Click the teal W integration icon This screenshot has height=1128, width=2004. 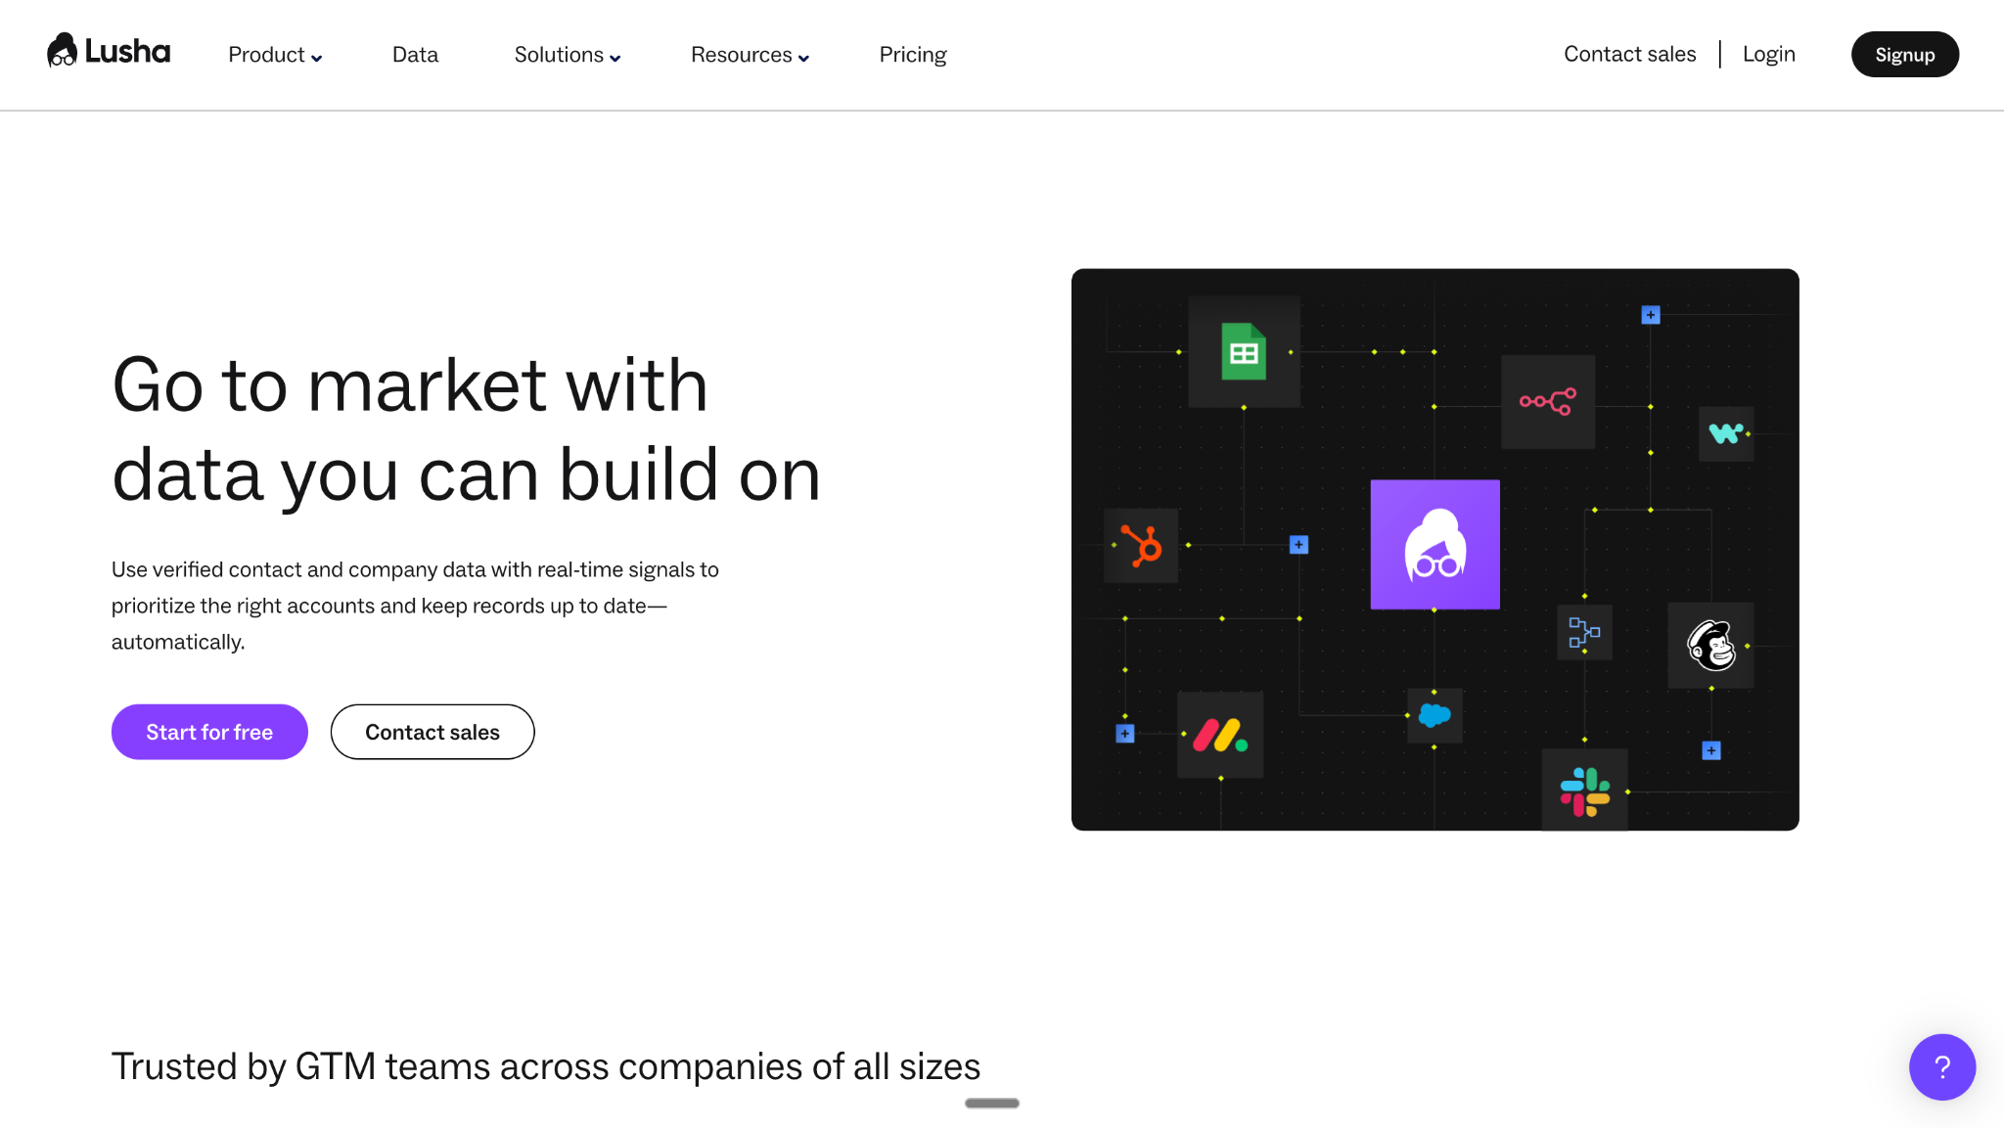point(1725,433)
